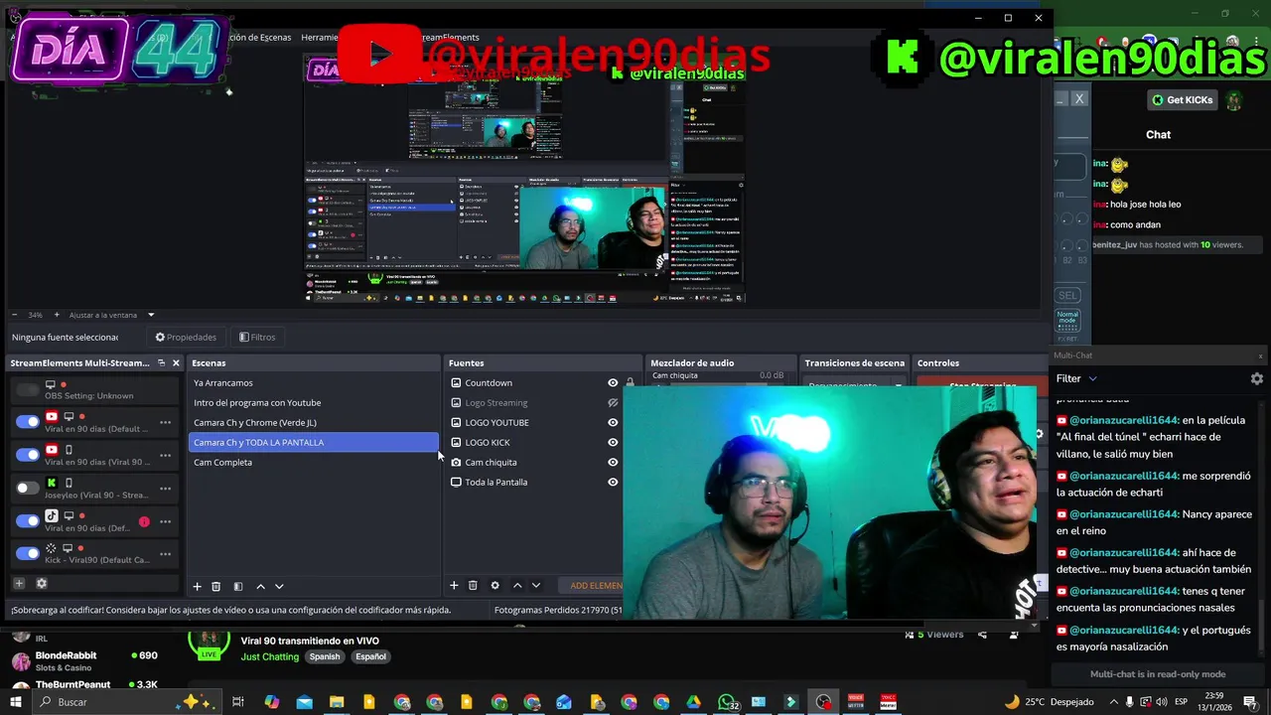
Task: Pop out the StreamElements Multi-Stream dock
Action: (x=161, y=362)
